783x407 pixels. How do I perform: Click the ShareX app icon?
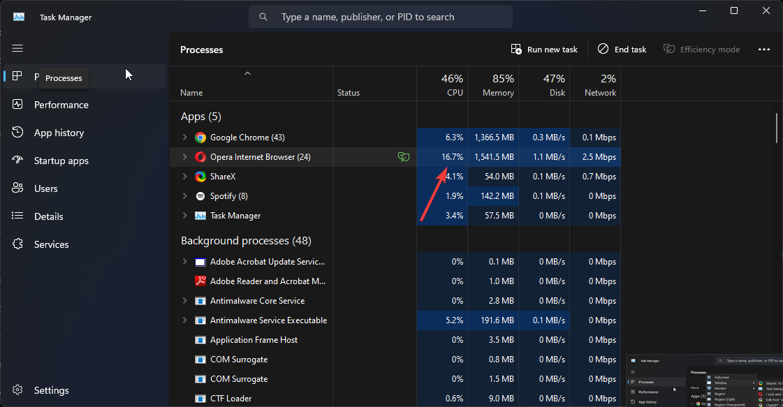coord(200,177)
